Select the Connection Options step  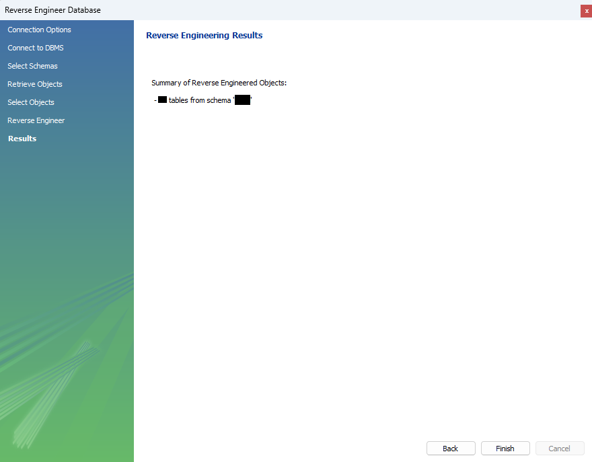click(39, 30)
